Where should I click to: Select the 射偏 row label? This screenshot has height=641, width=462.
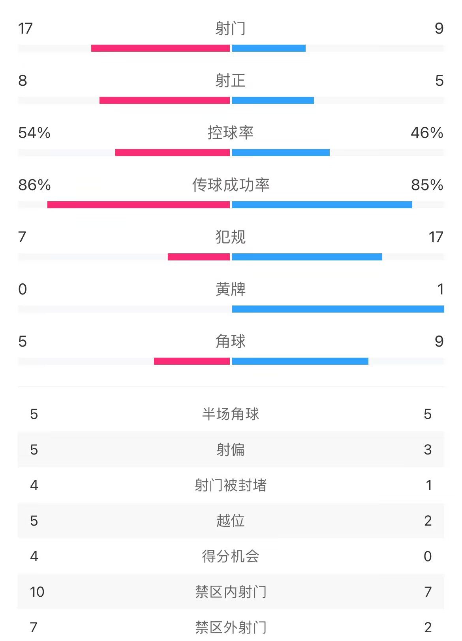click(x=231, y=450)
